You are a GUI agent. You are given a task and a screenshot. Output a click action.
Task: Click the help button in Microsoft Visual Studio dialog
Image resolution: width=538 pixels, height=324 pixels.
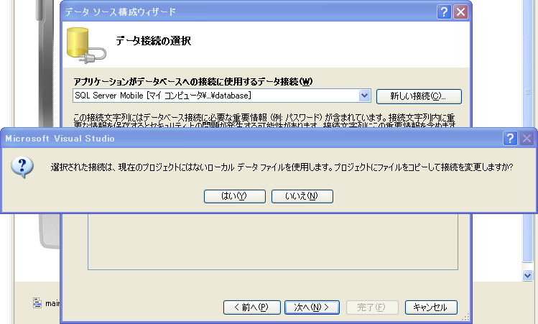click(510, 139)
